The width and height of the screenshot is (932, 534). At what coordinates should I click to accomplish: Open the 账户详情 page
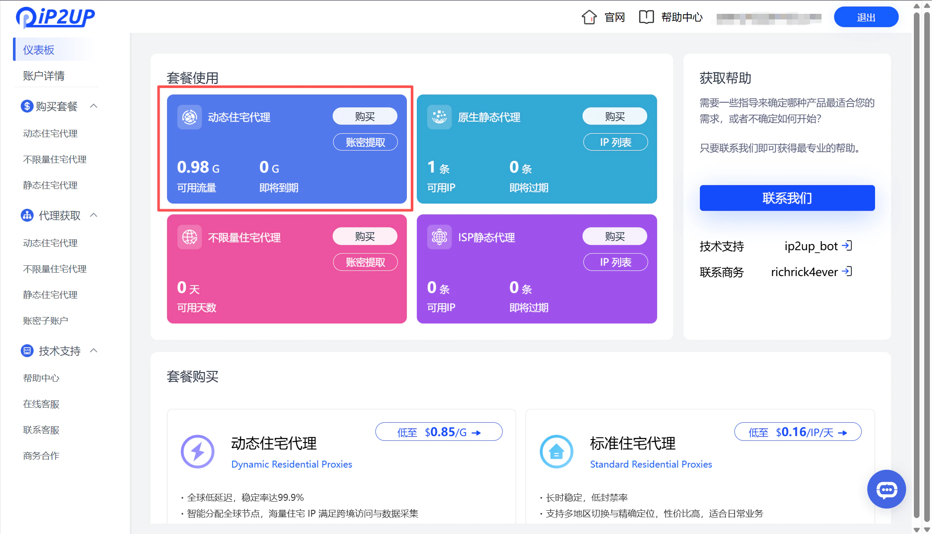(x=44, y=76)
